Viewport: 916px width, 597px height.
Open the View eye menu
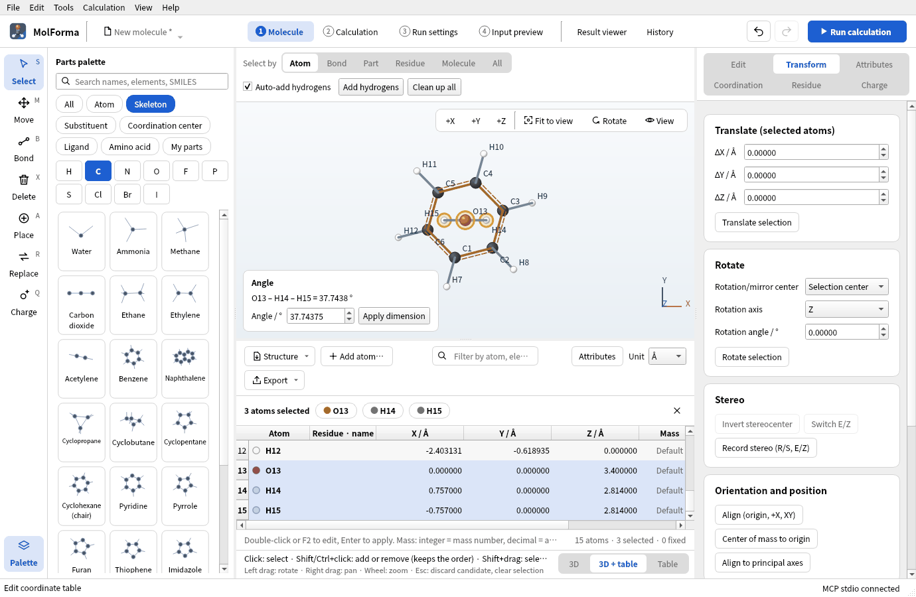(659, 121)
